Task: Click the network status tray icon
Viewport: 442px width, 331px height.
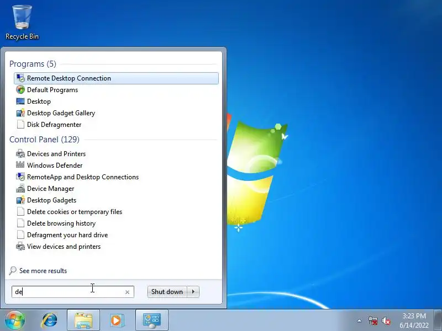Action: [373, 321]
